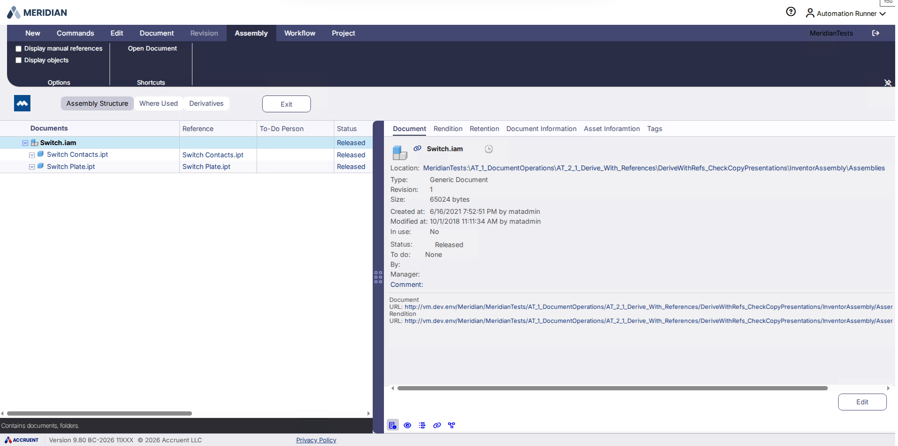Enable the Display manual references checkbox
Image resolution: width=898 pixels, height=446 pixels.
(x=19, y=49)
